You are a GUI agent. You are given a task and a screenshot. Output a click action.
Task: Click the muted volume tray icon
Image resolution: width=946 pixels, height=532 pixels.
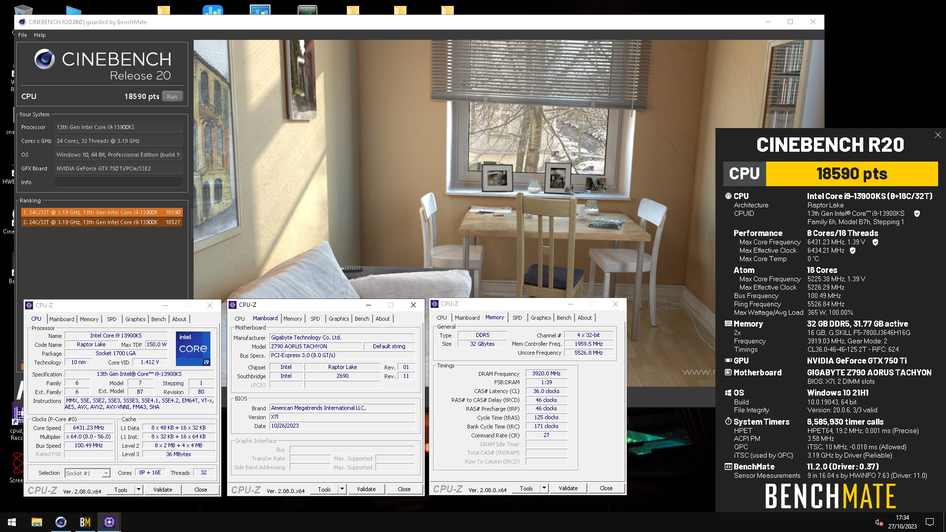(x=878, y=522)
